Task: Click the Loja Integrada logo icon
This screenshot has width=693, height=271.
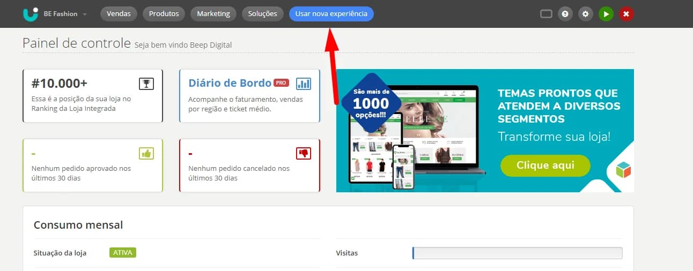Action: pos(31,13)
